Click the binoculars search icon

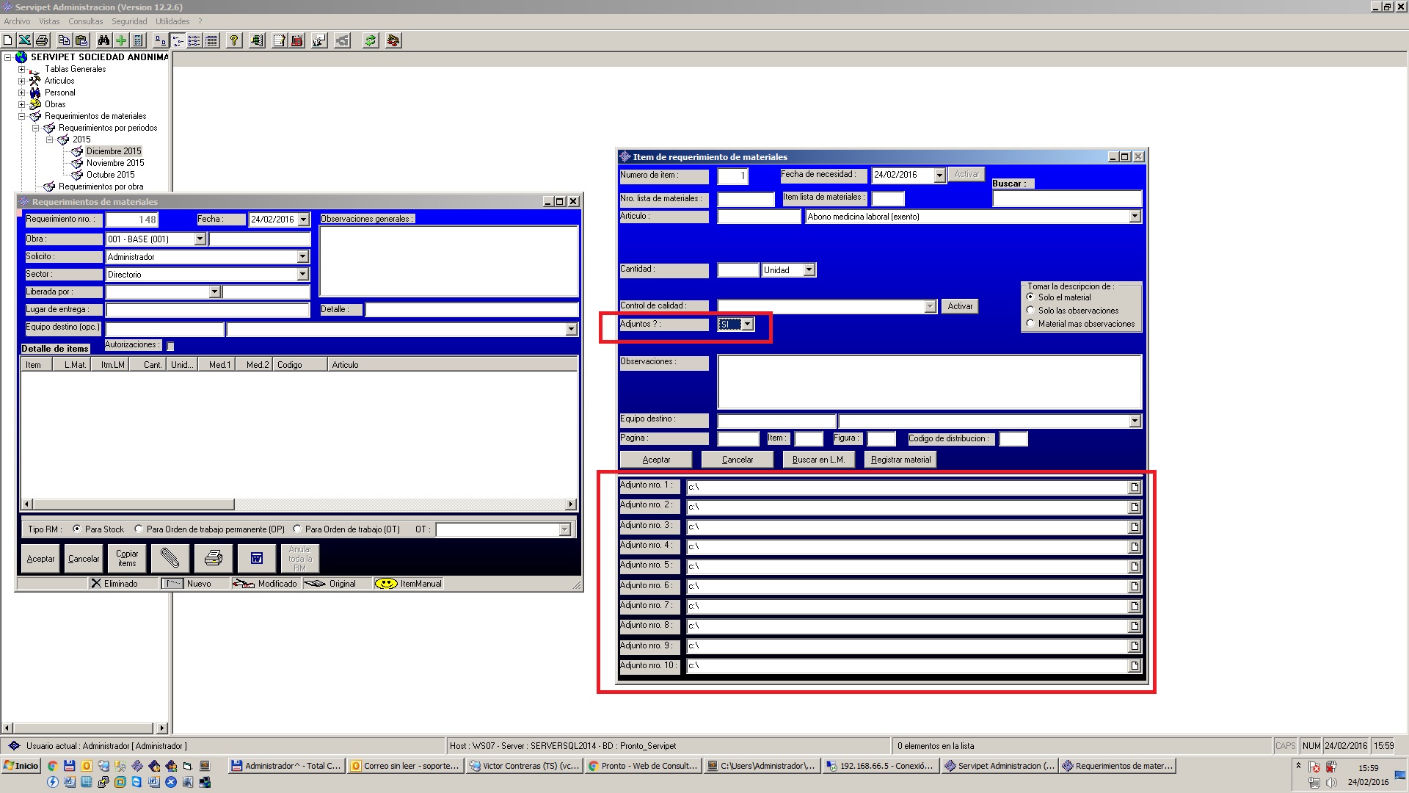103,40
